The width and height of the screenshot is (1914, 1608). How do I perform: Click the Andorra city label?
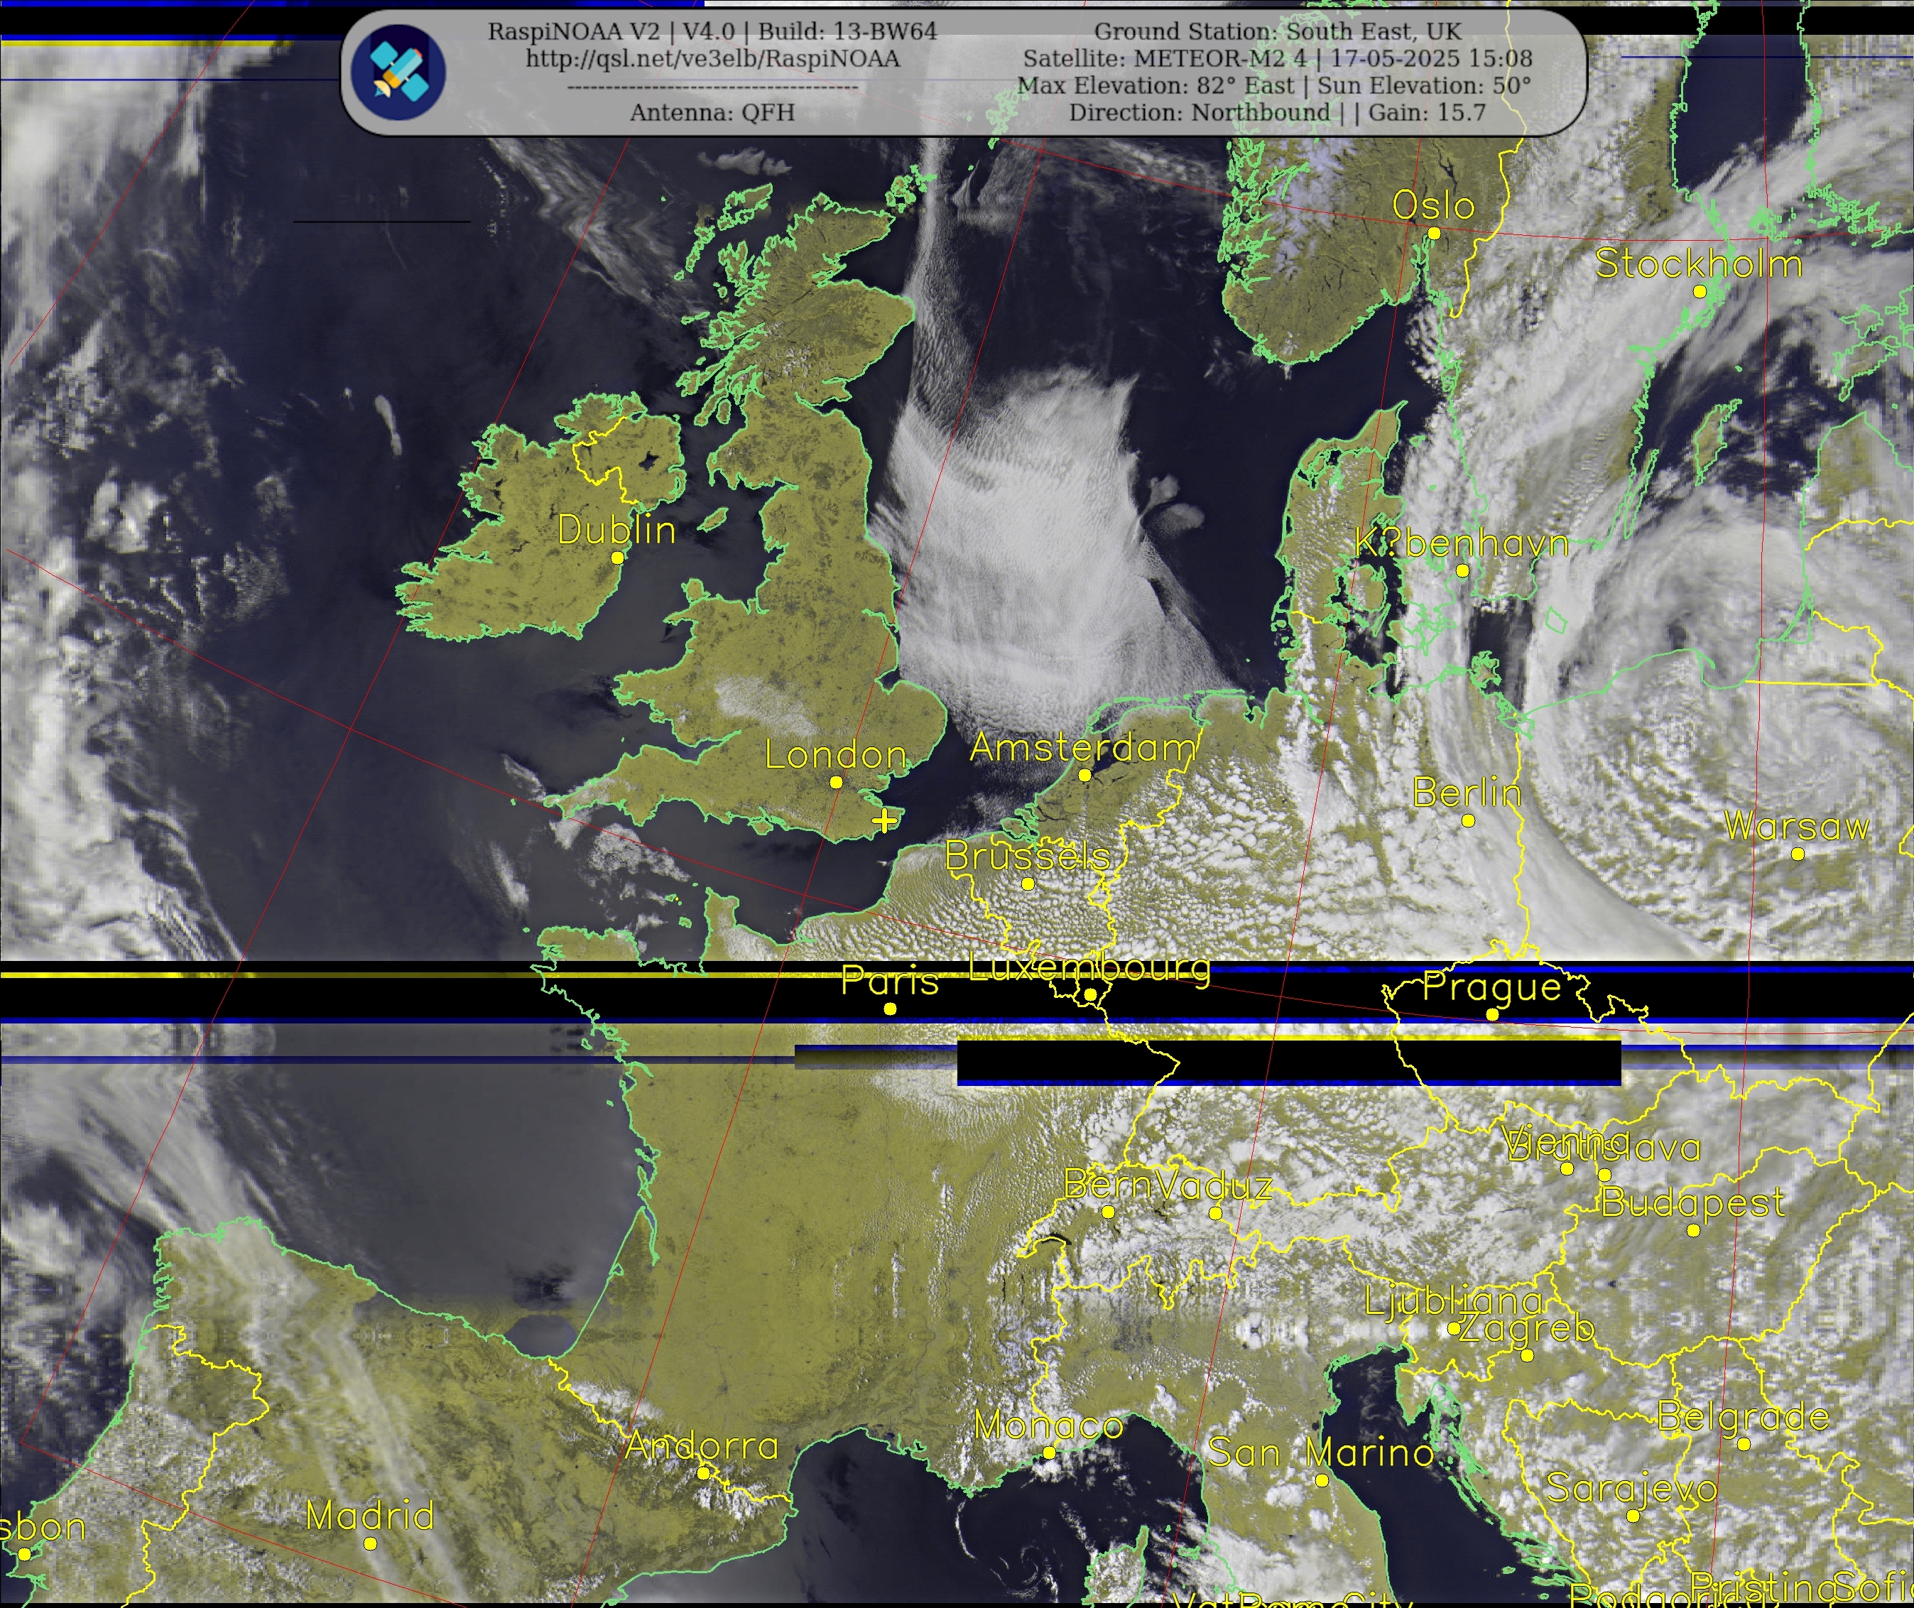702,1445
